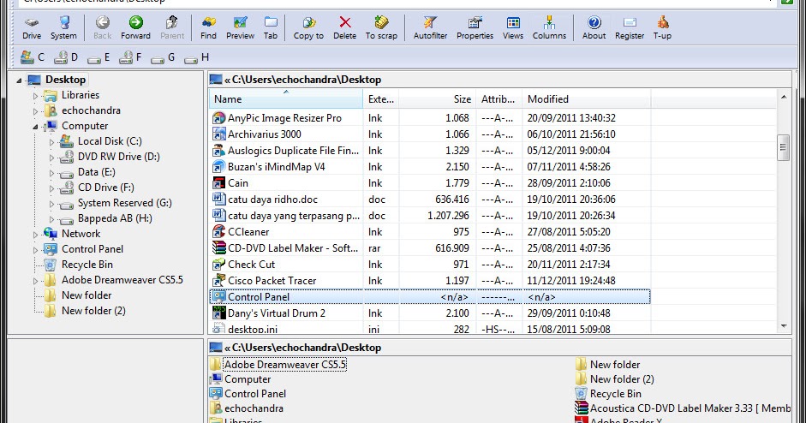Expand the Local Disk (C:) node

click(x=51, y=142)
